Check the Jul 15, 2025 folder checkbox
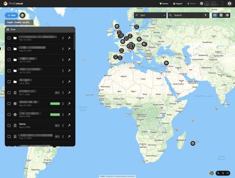This screenshot has width=235, height=178. pyautogui.click(x=9, y=71)
